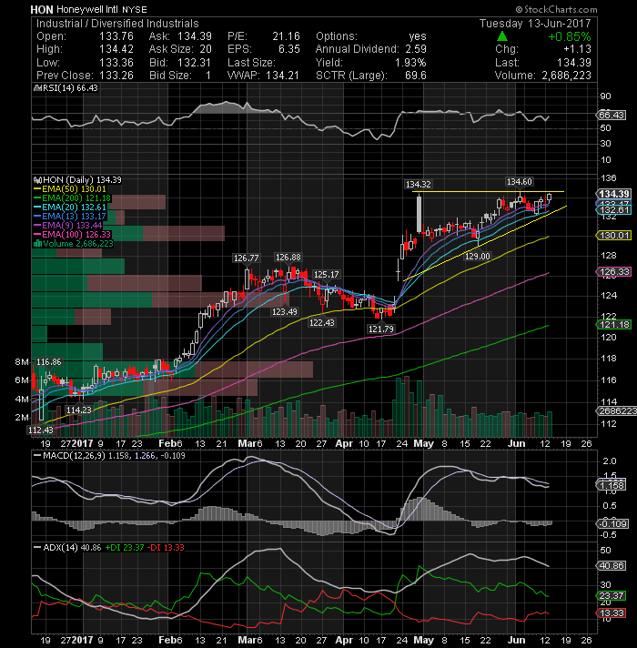This screenshot has width=637, height=648.
Task: Click the StockCharts.com watermark label
Action: 556,9
